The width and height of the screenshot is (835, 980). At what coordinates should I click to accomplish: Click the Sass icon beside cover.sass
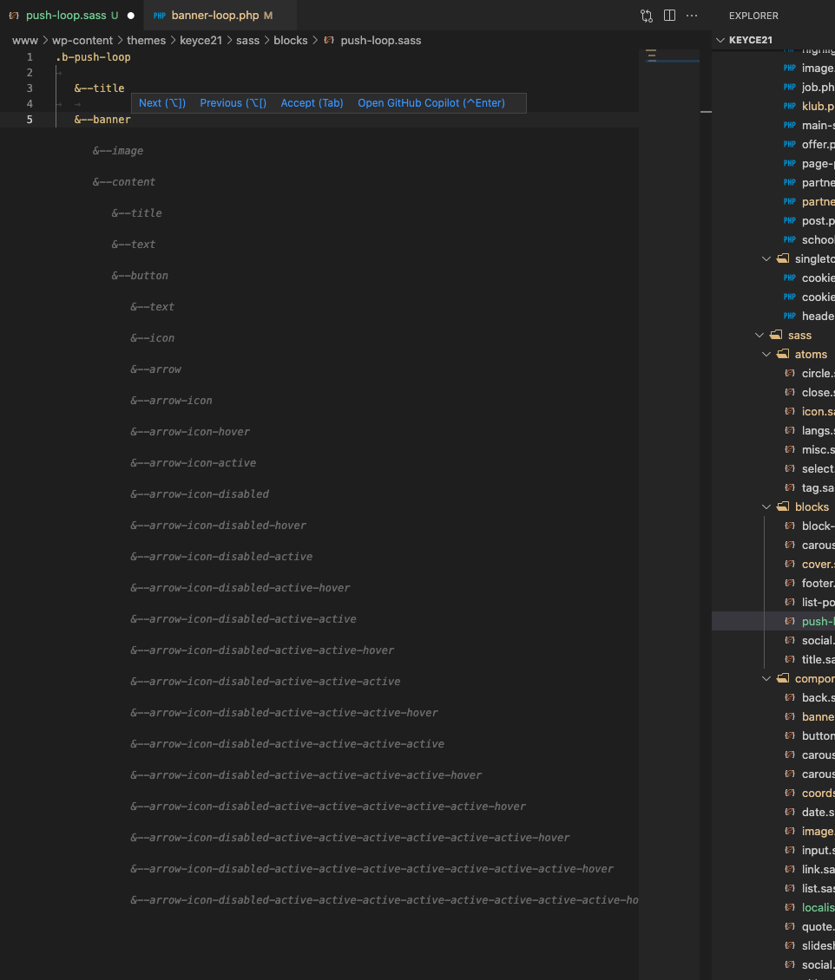789,564
